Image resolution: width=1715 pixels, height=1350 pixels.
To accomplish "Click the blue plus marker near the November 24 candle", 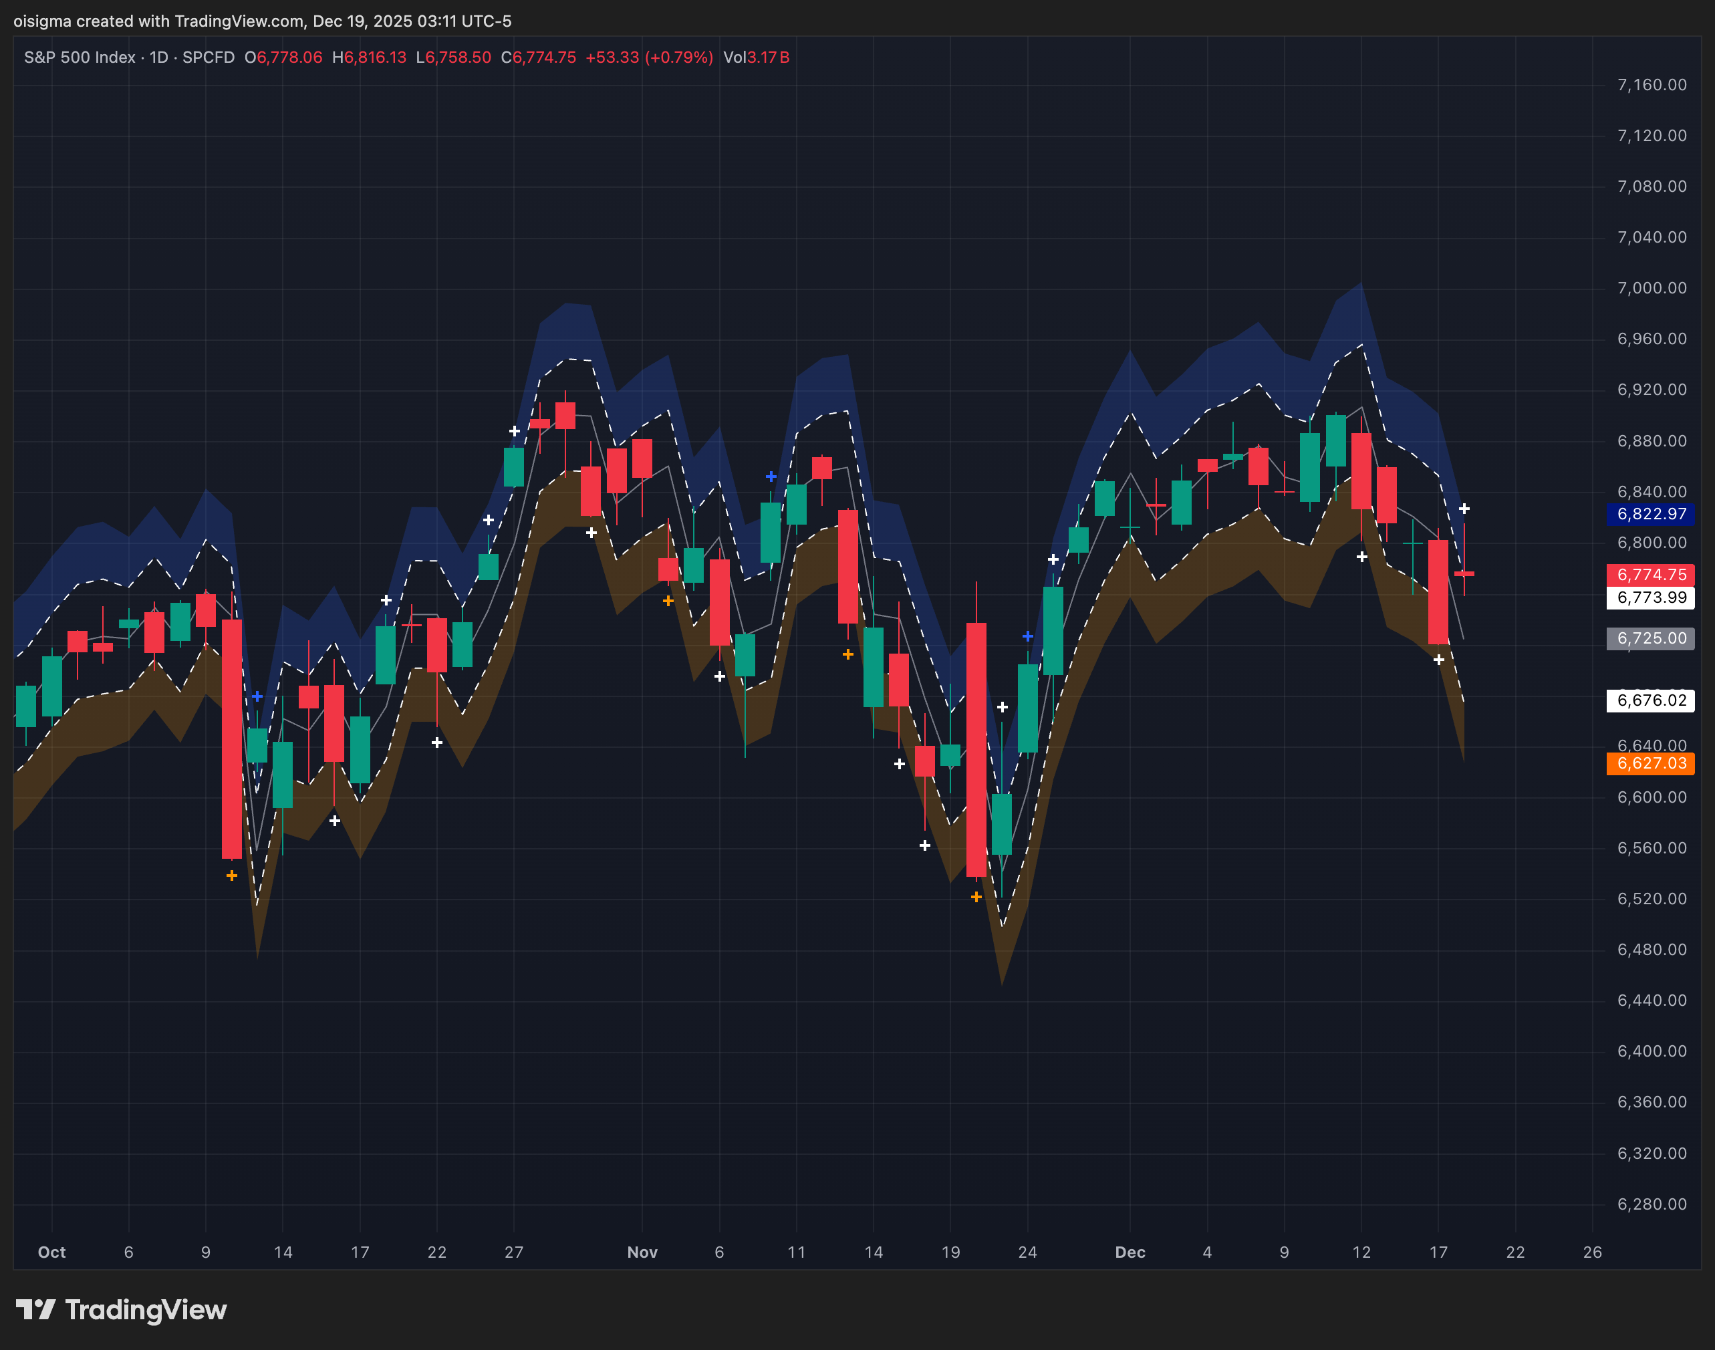I will 1027,636.
